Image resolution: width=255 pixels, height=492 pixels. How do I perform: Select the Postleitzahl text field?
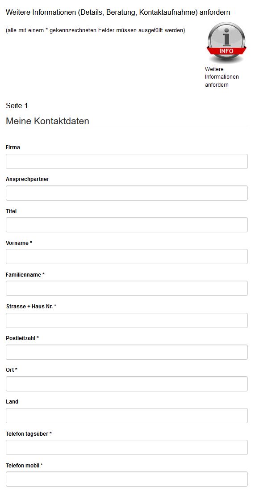click(x=127, y=352)
